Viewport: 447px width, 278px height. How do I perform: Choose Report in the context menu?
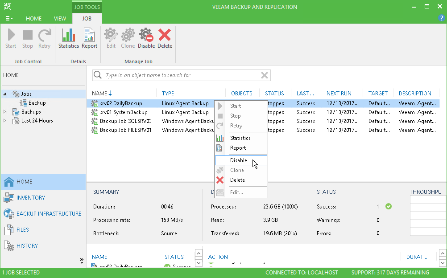point(241,148)
